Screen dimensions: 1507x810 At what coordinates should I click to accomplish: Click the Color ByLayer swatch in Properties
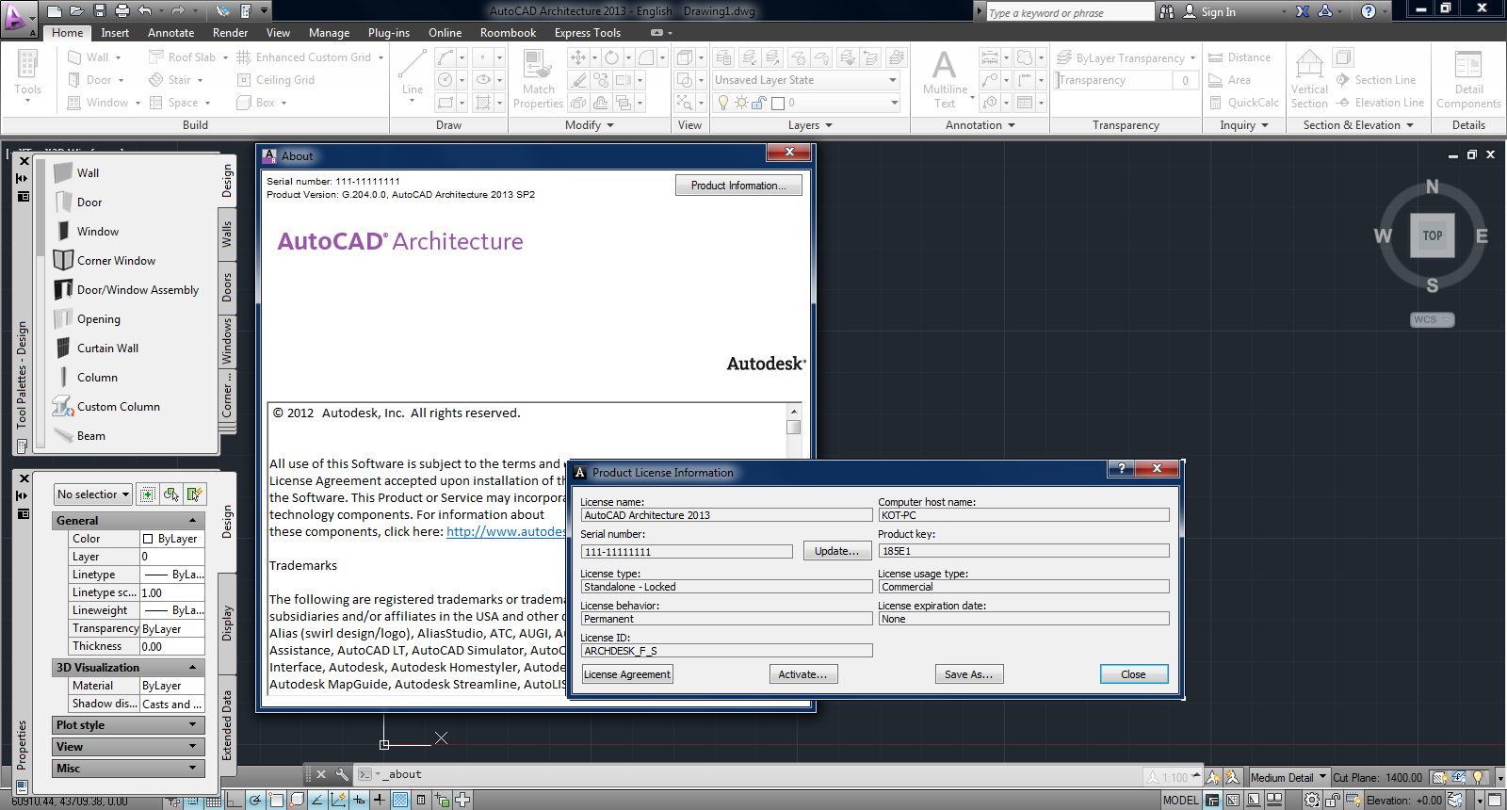[x=148, y=539]
